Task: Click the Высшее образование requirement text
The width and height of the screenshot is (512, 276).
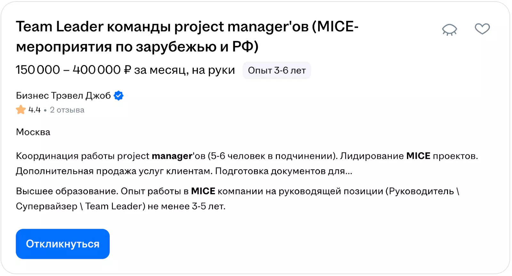Action: click(x=67, y=191)
